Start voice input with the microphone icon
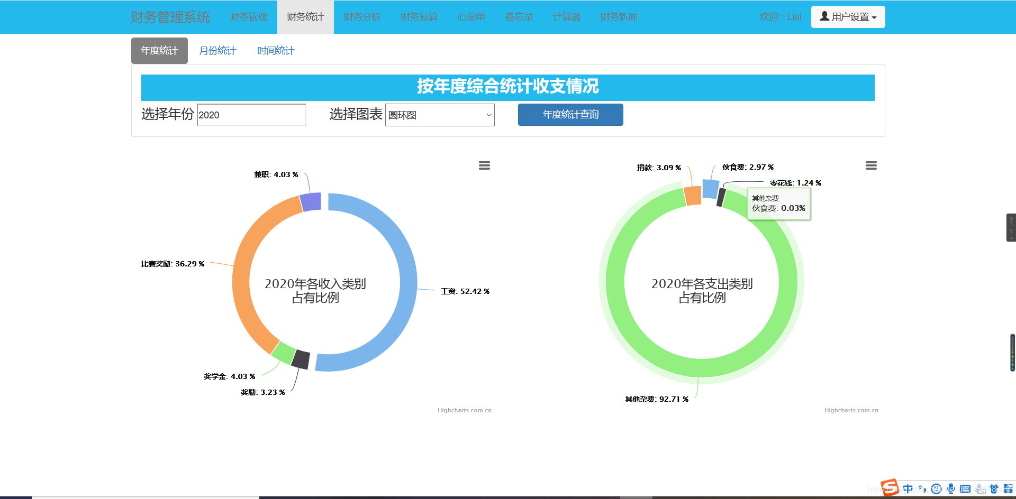 point(951,489)
